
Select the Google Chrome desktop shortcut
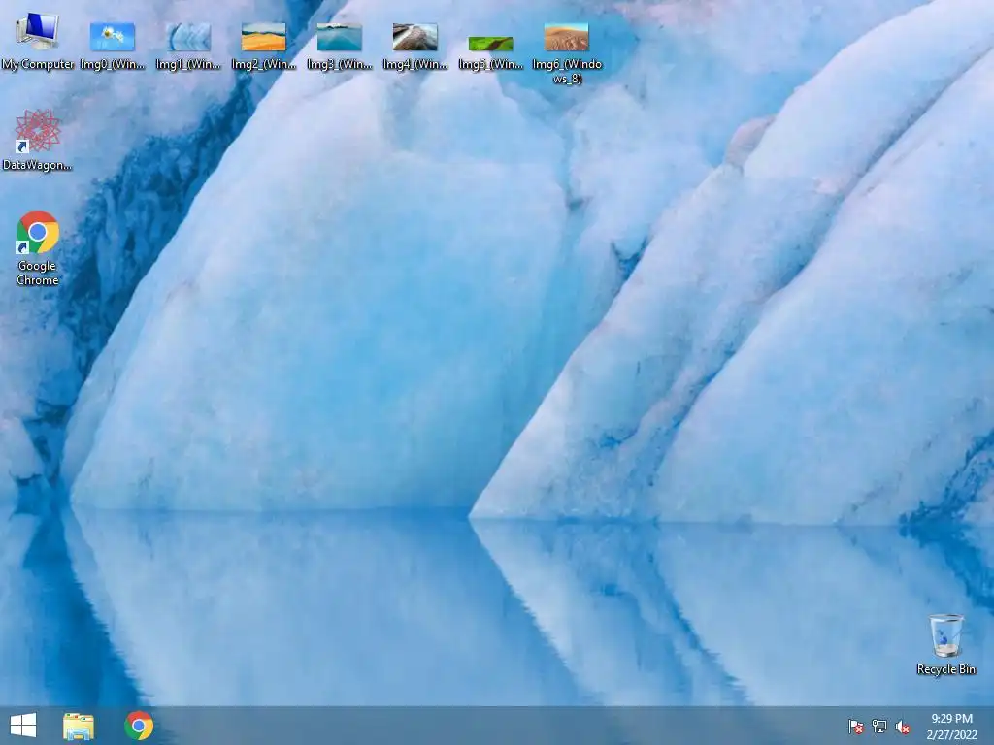point(38,247)
